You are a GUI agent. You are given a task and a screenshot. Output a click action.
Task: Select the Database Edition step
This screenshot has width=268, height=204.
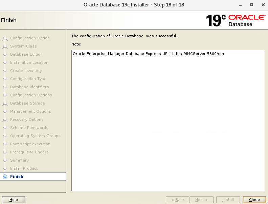click(26, 54)
